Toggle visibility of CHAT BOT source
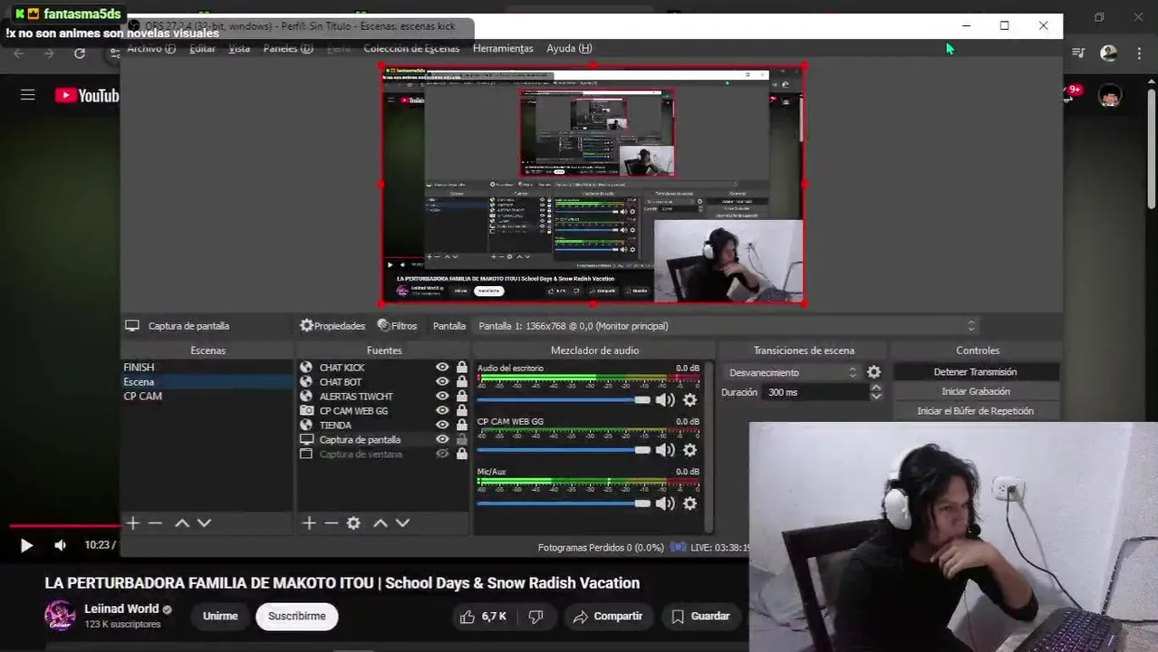This screenshot has width=1158, height=652. click(442, 382)
